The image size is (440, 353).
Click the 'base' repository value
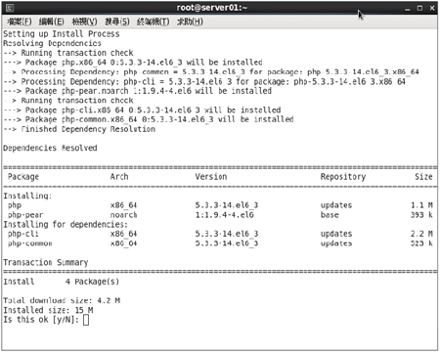click(x=330, y=215)
